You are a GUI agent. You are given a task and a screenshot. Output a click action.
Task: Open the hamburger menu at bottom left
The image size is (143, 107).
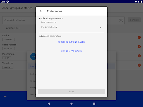point(5,96)
